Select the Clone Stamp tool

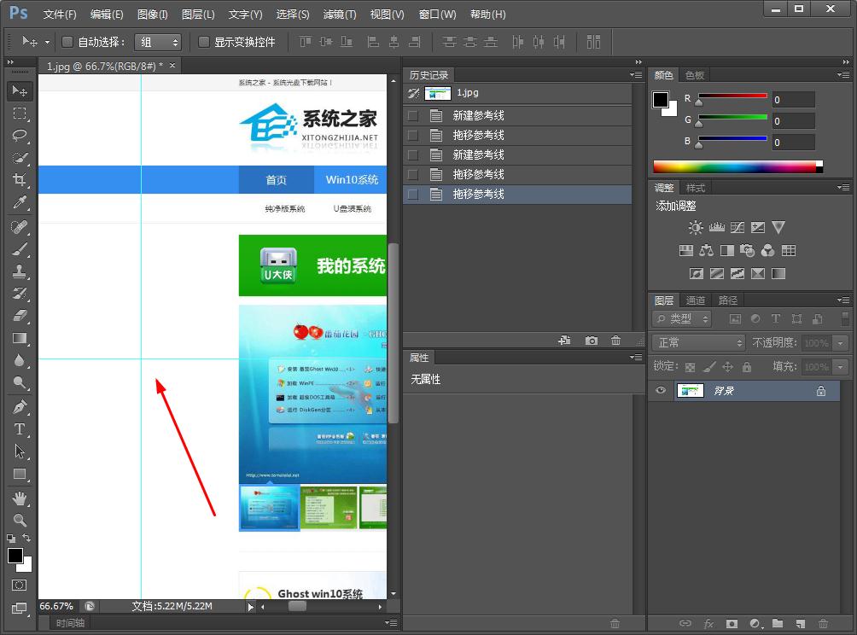point(19,271)
